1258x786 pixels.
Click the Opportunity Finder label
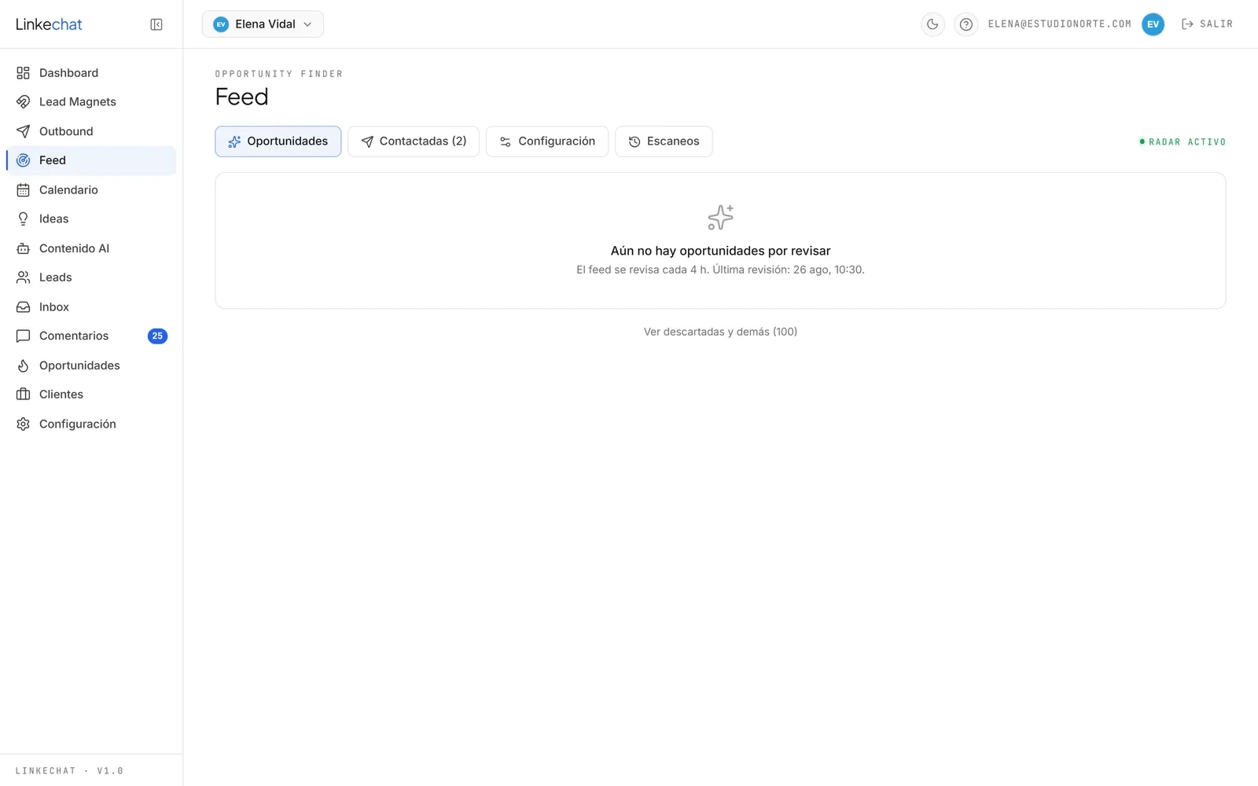[279, 74]
